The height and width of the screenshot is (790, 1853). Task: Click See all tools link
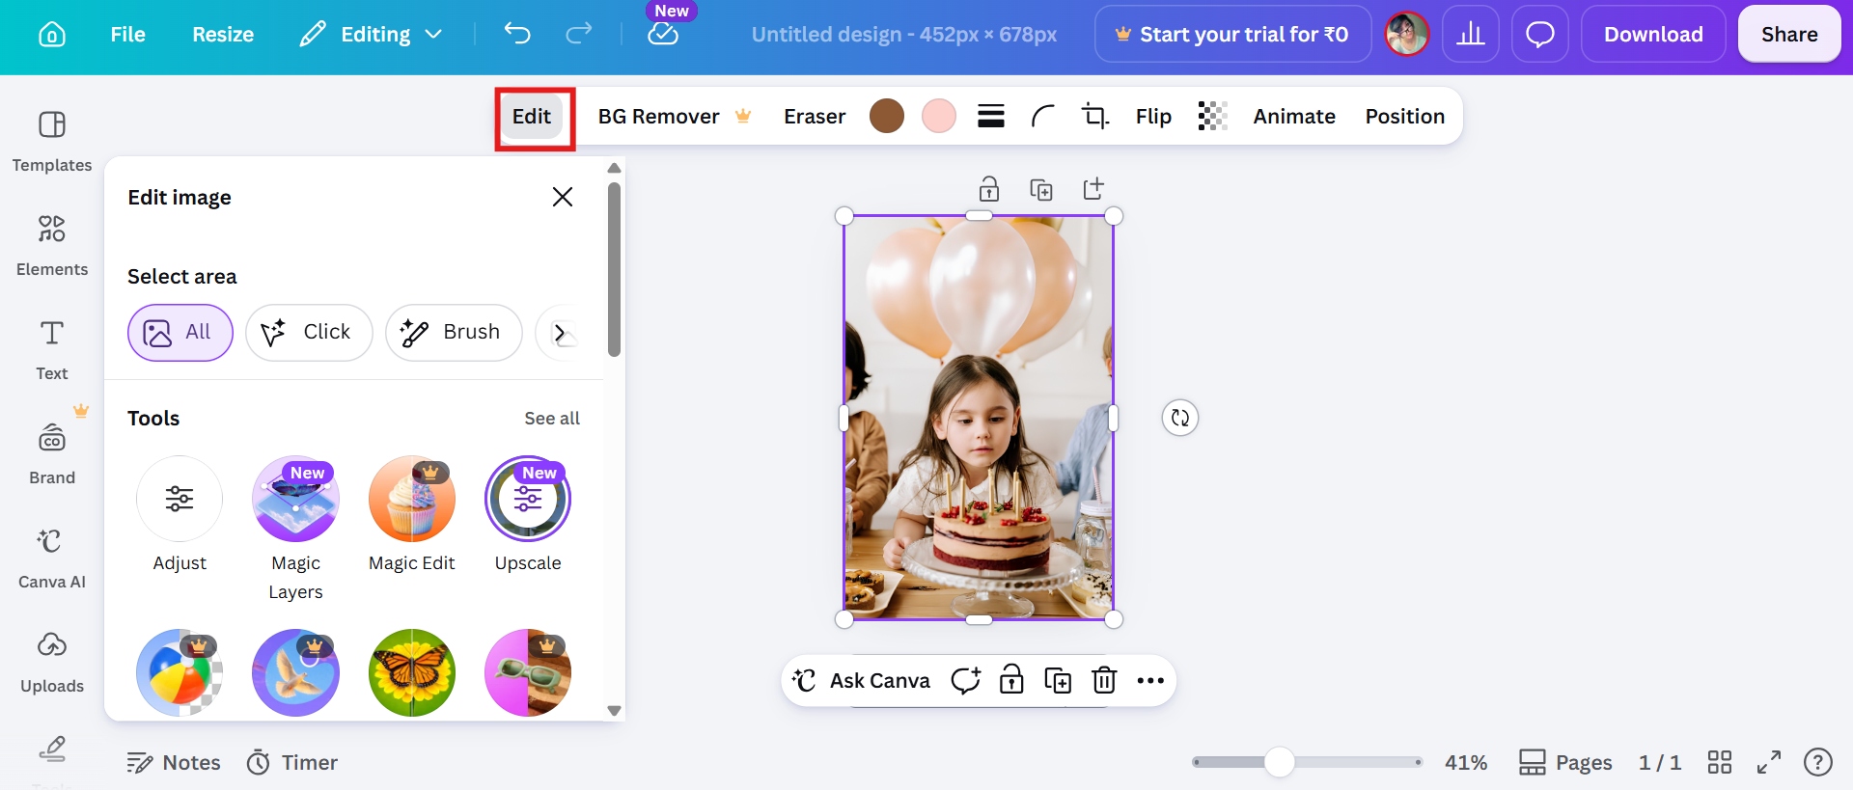552,419
